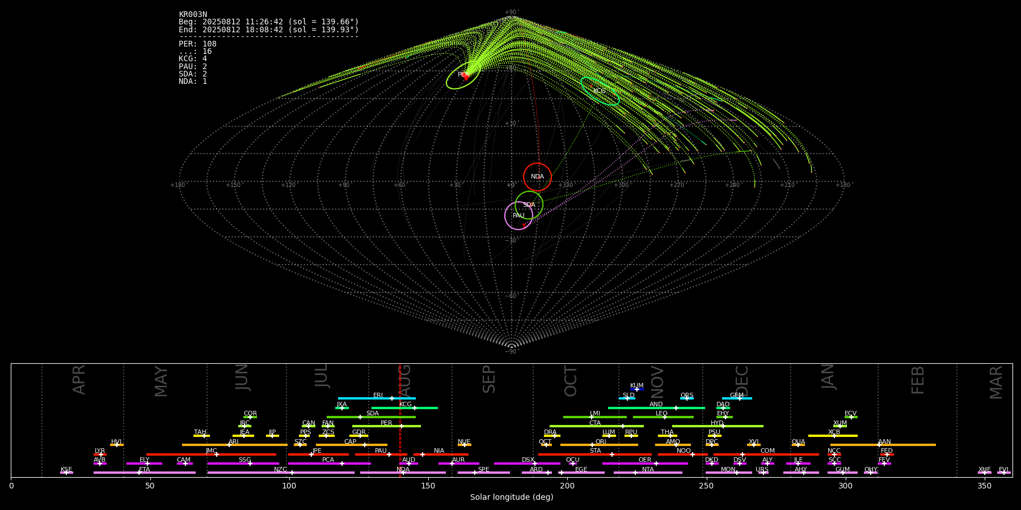This screenshot has width=1021, height=510.
Task: Click the DSX purple shower bar
Action: pyautogui.click(x=527, y=464)
